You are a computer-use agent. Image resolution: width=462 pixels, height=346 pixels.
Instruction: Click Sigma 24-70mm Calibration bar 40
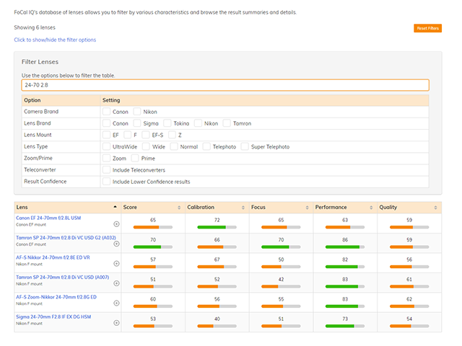[x=217, y=326]
